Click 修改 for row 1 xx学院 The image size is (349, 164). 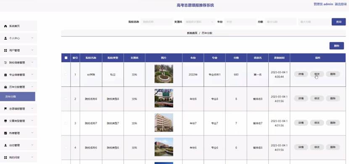click(317, 74)
